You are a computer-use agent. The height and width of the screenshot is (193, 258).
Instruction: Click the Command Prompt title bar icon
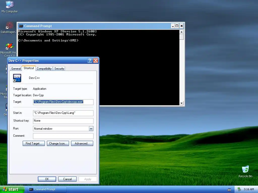21,26
